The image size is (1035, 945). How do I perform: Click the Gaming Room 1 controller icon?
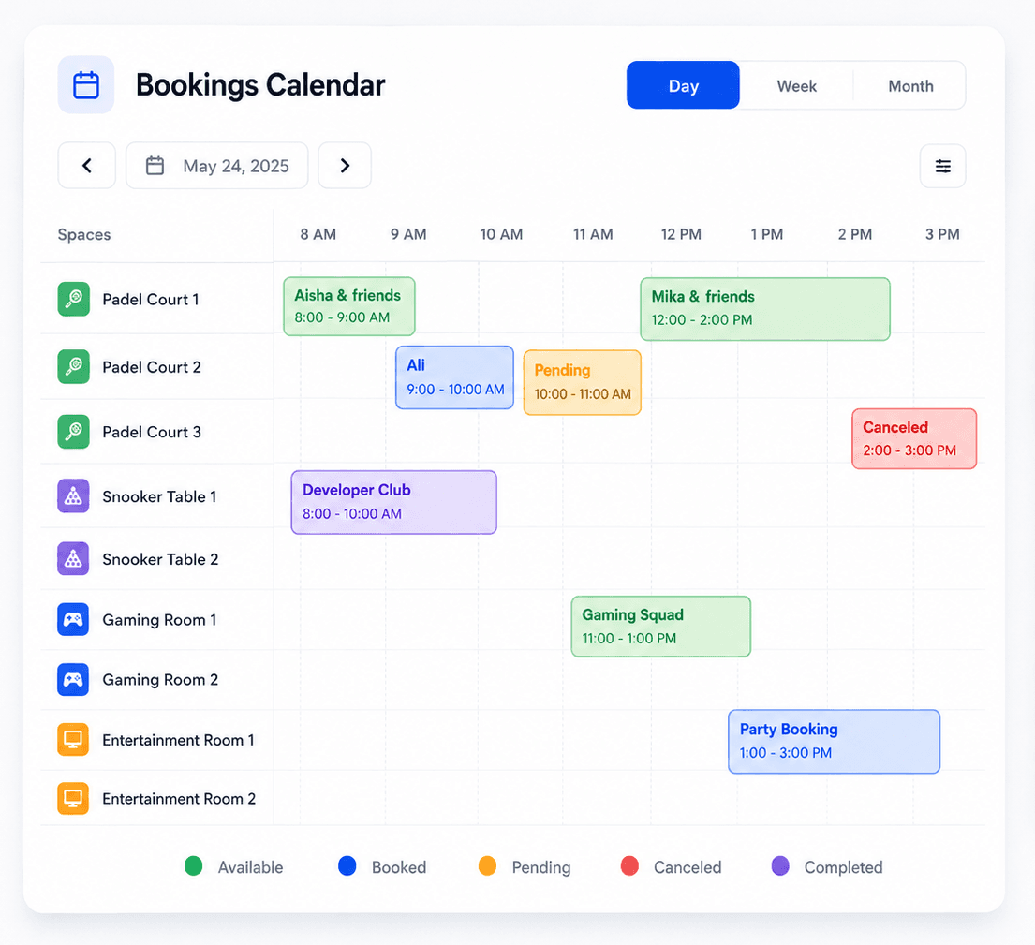click(73, 620)
